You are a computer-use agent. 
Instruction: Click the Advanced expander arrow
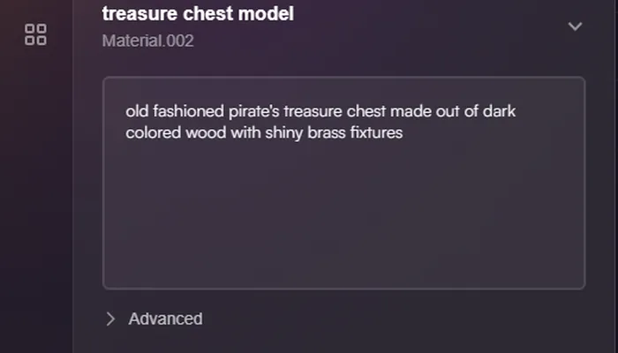[x=110, y=319]
